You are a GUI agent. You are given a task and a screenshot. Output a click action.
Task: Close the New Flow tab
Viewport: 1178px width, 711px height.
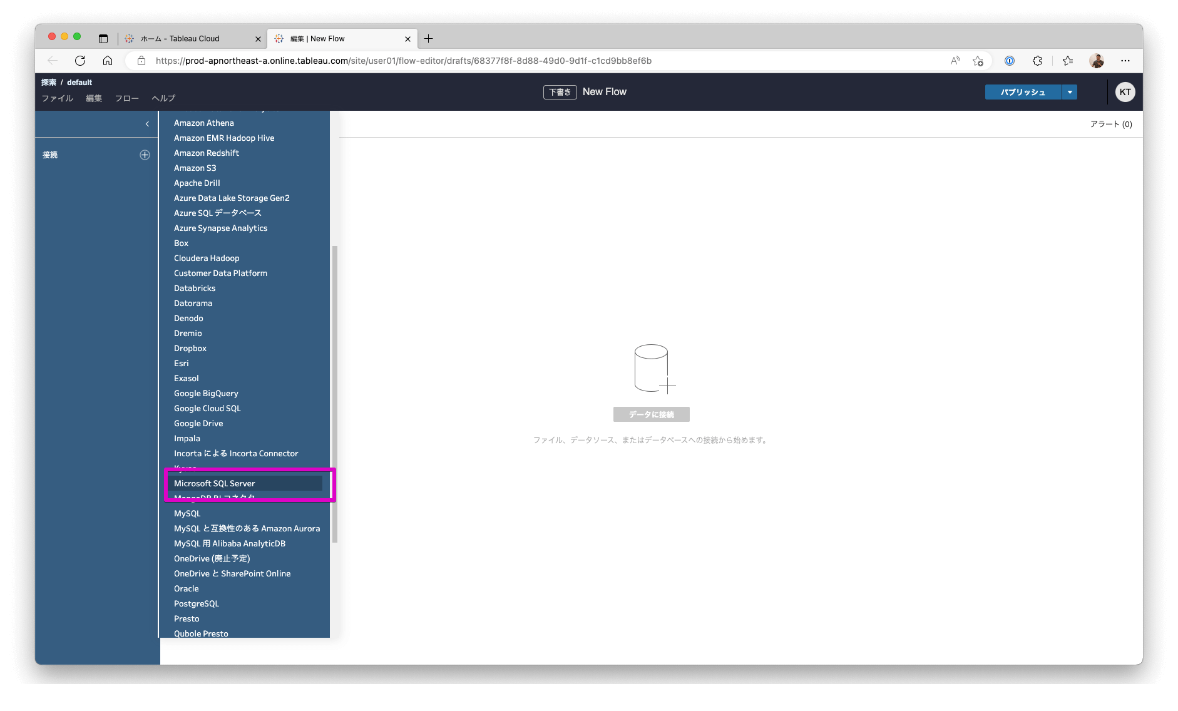[407, 39]
